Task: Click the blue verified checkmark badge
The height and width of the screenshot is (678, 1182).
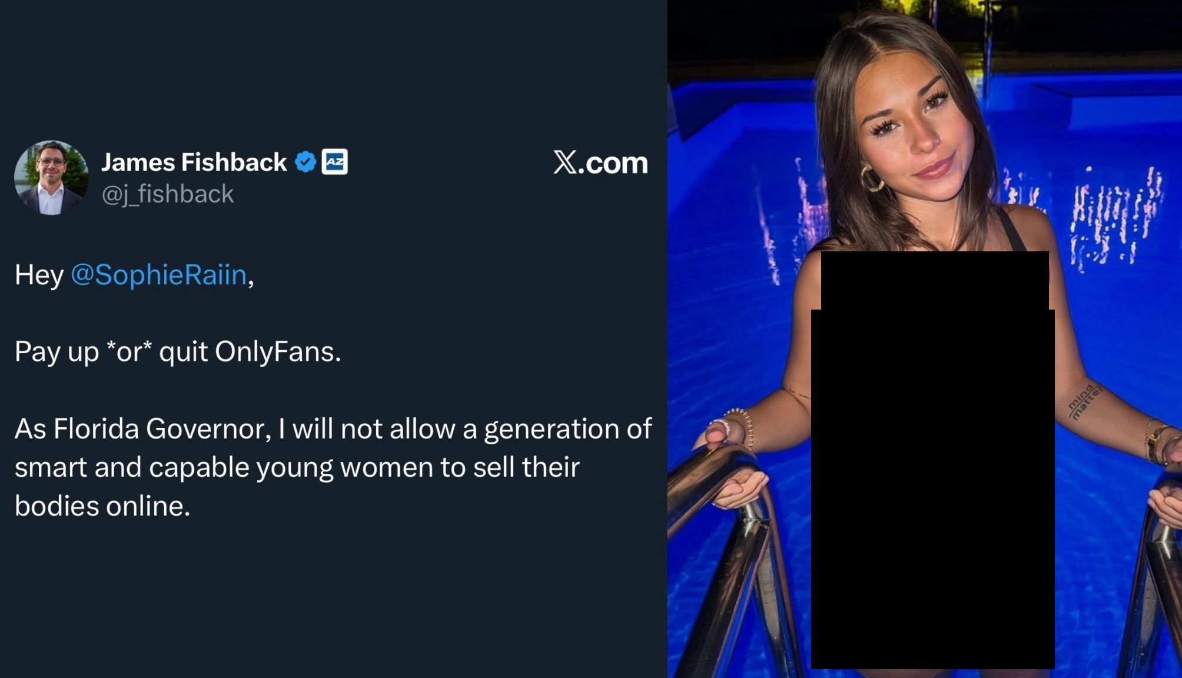Action: (305, 162)
